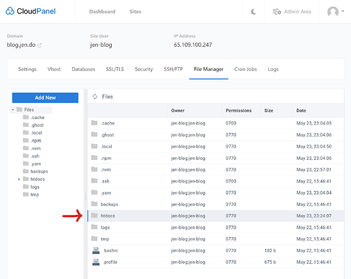Toggle dark mode moon icon
The width and height of the screenshot is (351, 279).
coord(253,12)
